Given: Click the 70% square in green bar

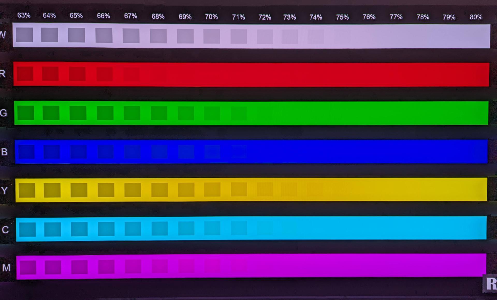Looking at the screenshot, I should [212, 113].
